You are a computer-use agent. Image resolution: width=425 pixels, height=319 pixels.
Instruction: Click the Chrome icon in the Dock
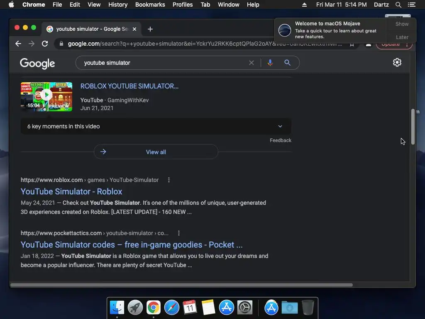coord(154,308)
